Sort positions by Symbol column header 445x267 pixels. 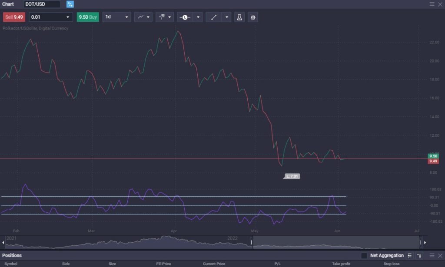point(11,264)
